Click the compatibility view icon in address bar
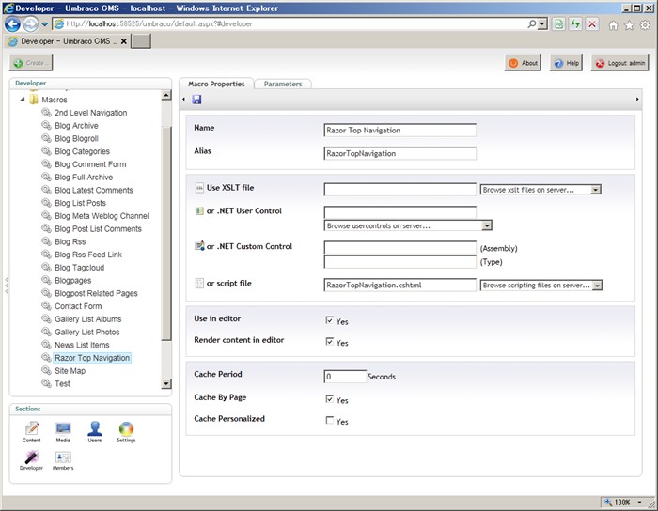 pyautogui.click(x=558, y=24)
